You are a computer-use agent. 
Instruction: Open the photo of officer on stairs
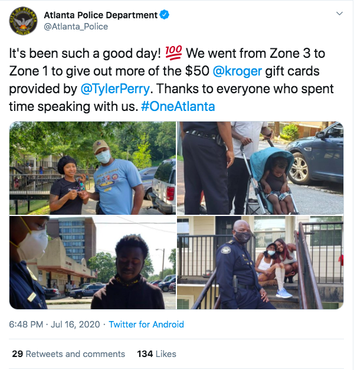click(260, 263)
